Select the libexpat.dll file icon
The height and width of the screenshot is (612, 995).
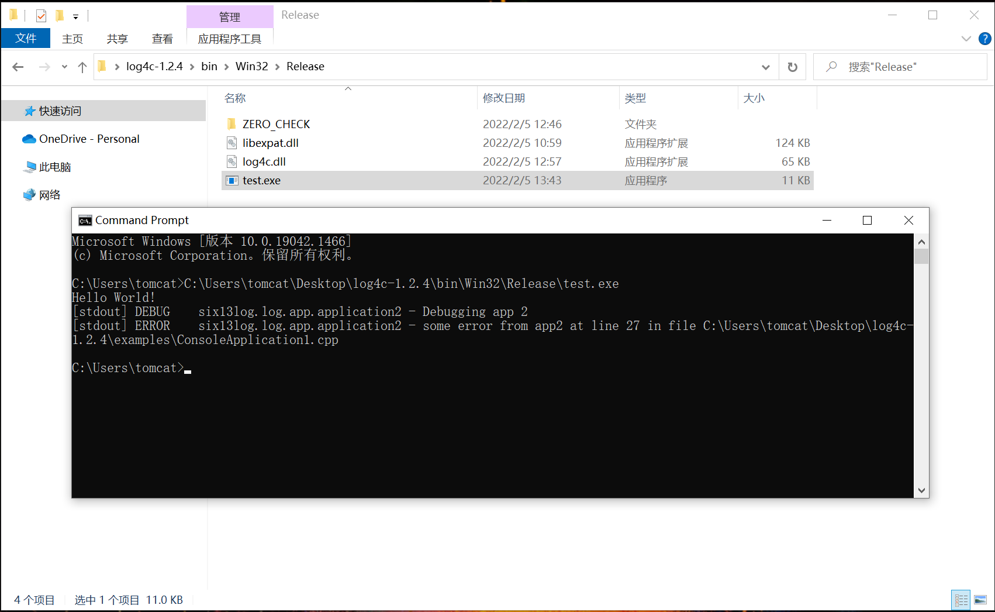[x=232, y=143]
